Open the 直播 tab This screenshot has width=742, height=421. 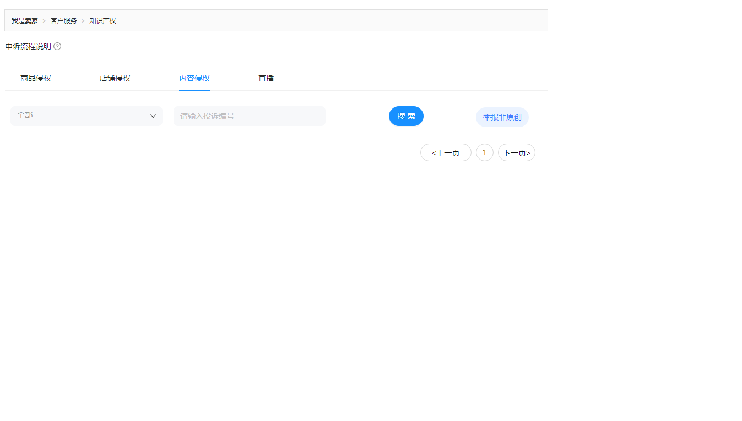[266, 78]
